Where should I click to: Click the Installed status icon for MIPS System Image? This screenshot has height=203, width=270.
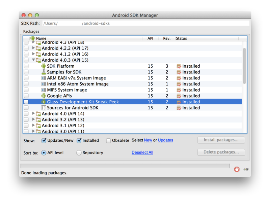[179, 90]
